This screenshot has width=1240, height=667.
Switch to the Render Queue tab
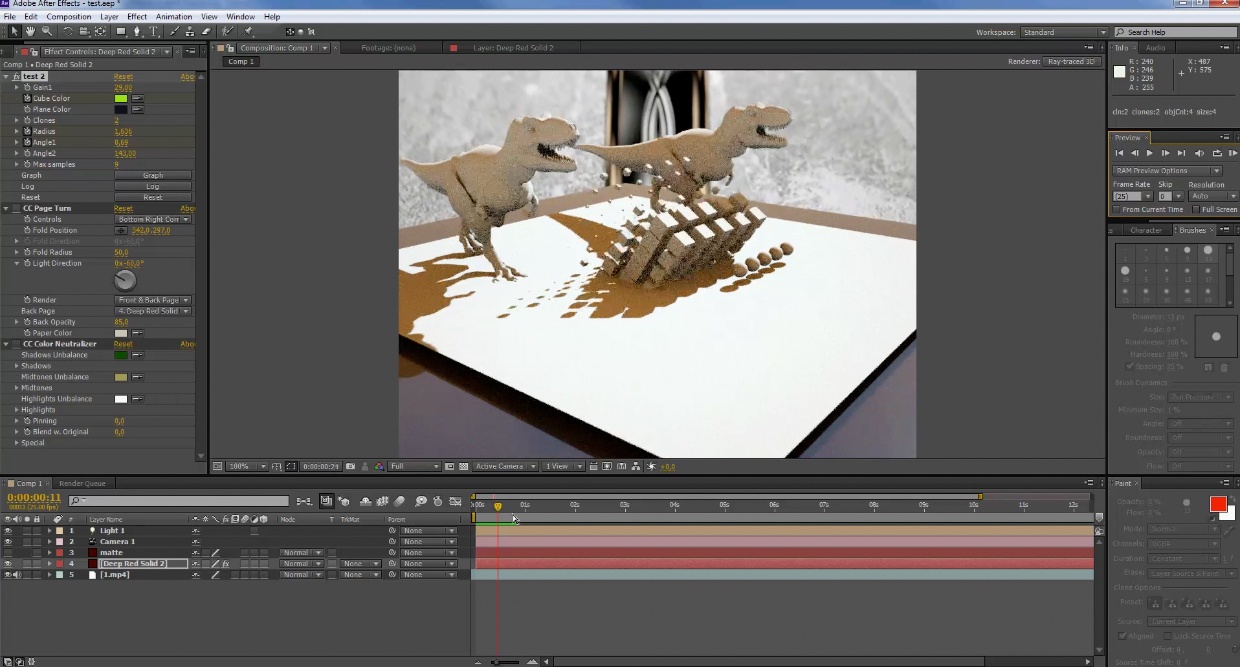coord(82,483)
